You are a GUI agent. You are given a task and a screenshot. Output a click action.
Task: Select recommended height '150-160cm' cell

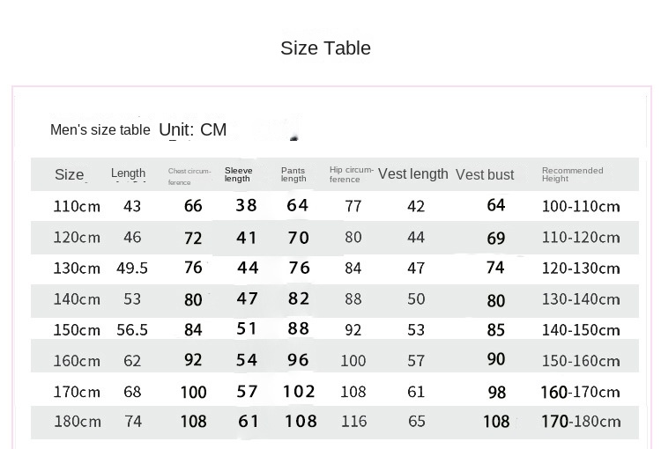[581, 361]
